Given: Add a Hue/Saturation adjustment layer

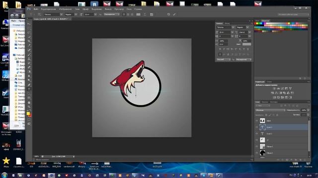Looking at the screenshot, I should (272, 93).
